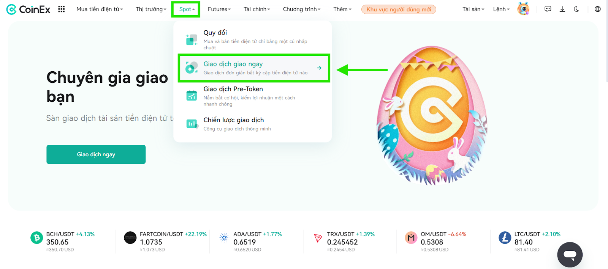Open Khu vực người dùng mới
The image size is (608, 269).
click(399, 9)
